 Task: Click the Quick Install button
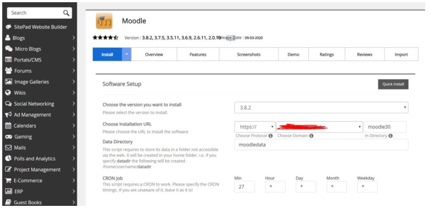393,84
